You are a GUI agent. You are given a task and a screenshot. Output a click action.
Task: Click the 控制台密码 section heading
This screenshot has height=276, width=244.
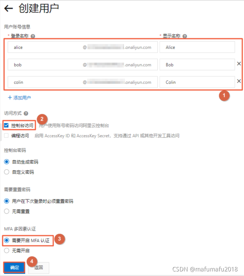click(15, 150)
